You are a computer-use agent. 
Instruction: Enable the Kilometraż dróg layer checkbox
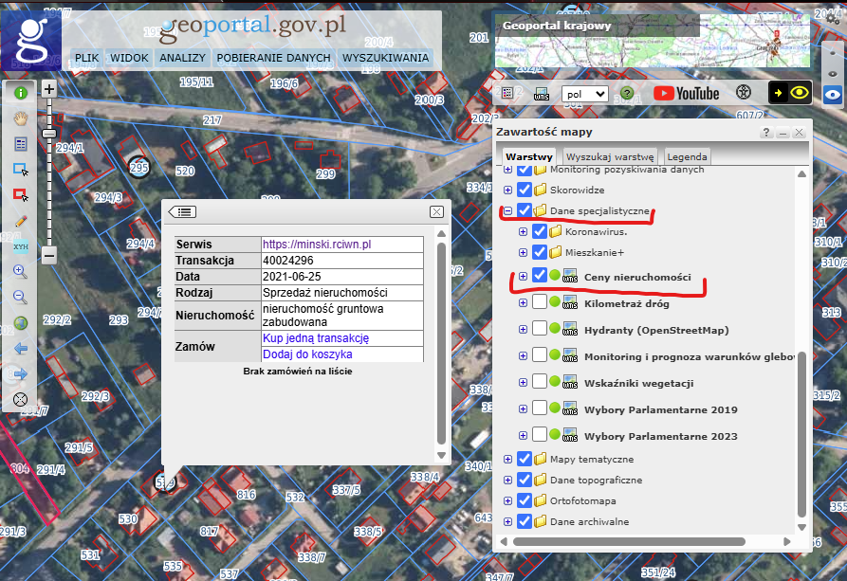540,302
